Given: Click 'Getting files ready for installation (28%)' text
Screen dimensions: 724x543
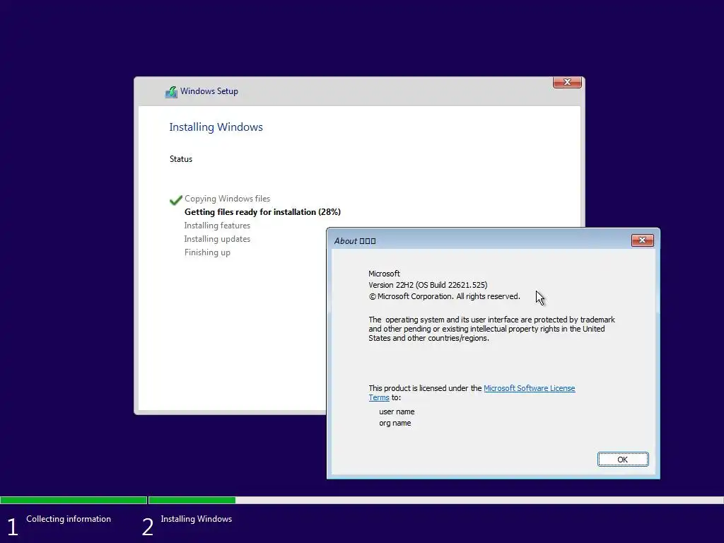Looking at the screenshot, I should pyautogui.click(x=262, y=212).
